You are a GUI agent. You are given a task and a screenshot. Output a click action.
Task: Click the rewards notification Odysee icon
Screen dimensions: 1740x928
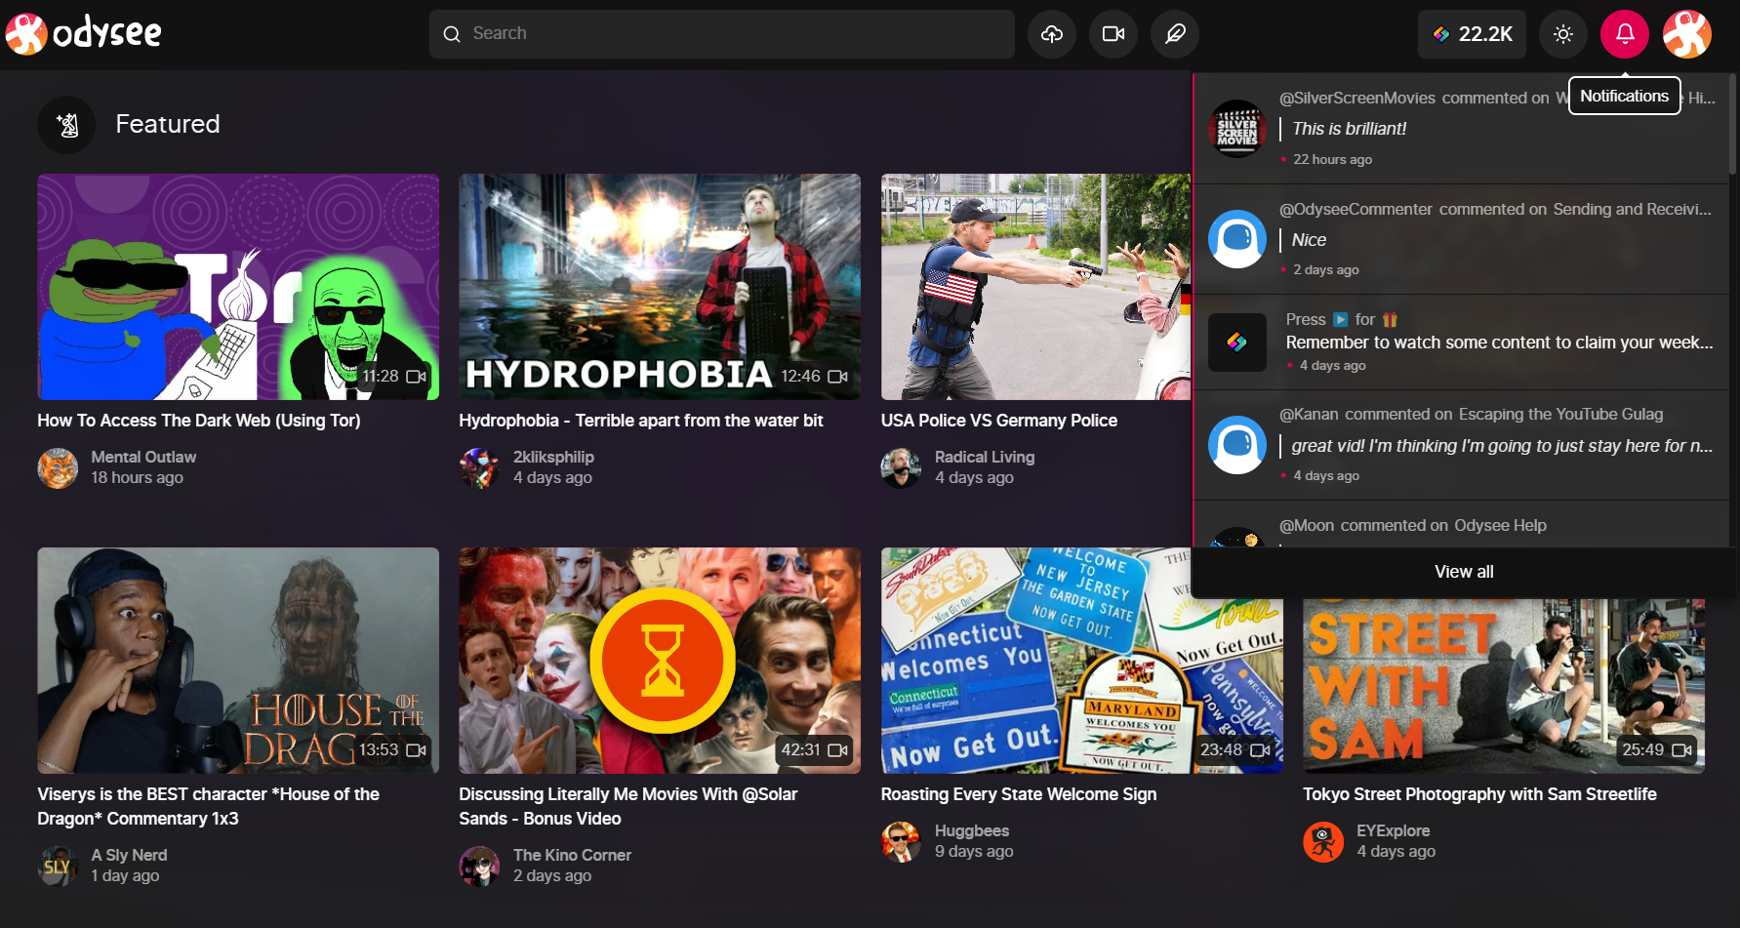[1237, 343]
